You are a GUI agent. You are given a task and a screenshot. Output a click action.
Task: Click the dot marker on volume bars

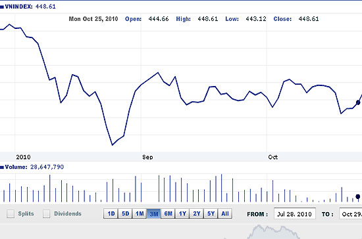(358, 196)
